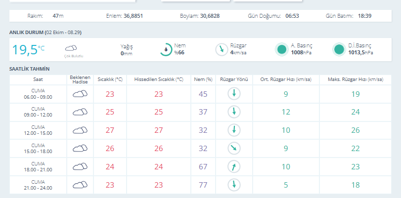Click average wind speed 9 in 15.00 - 18.00 row
The width and height of the screenshot is (401, 198).
pos(286,149)
